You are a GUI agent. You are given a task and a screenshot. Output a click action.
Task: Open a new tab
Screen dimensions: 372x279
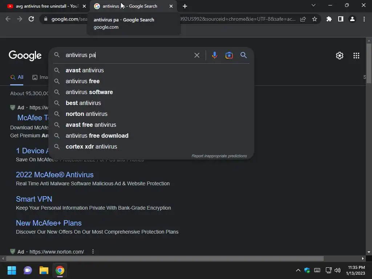click(185, 6)
